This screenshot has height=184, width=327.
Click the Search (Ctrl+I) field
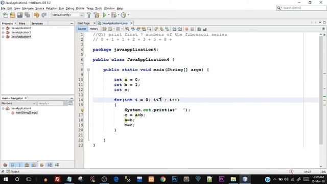coord(301,8)
